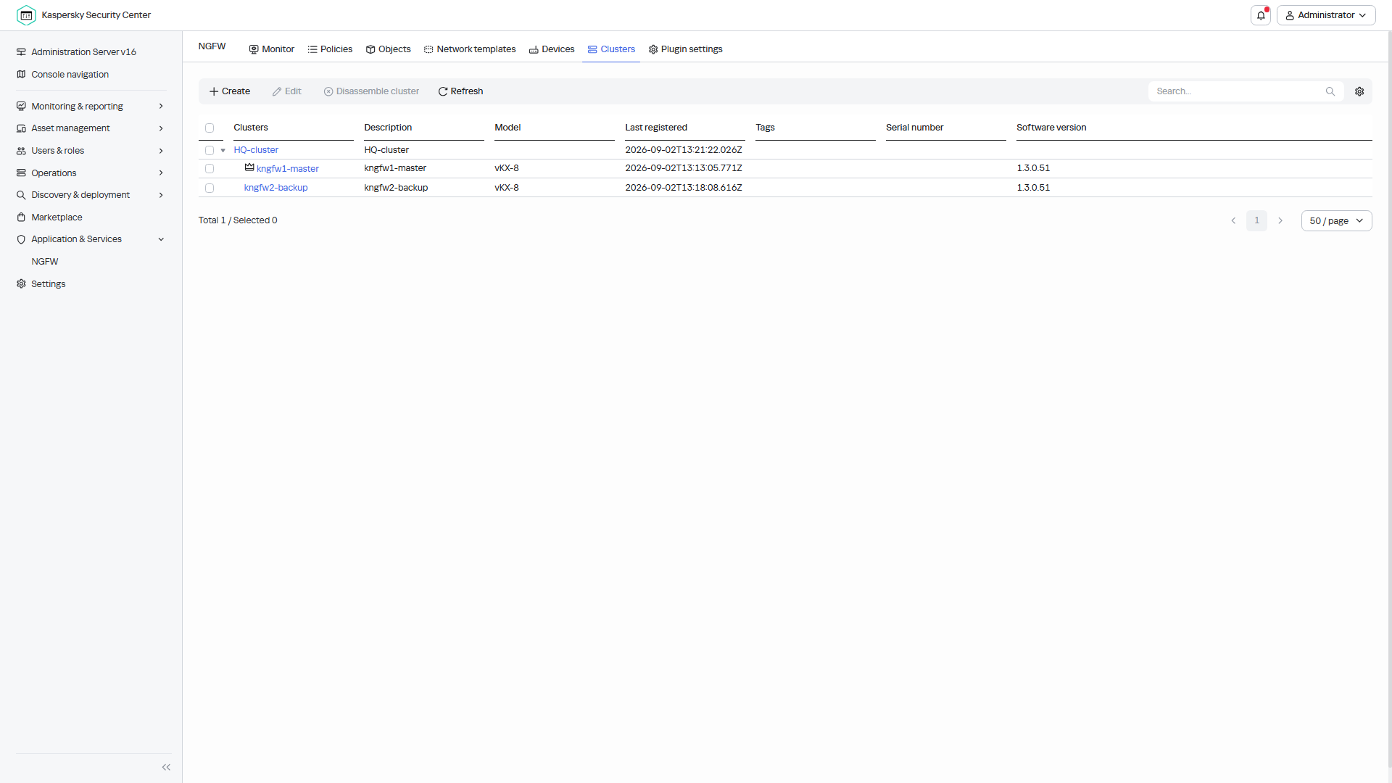Expand Discovery & deployment submenu chevron
Image resolution: width=1392 pixels, height=783 pixels.
point(161,195)
